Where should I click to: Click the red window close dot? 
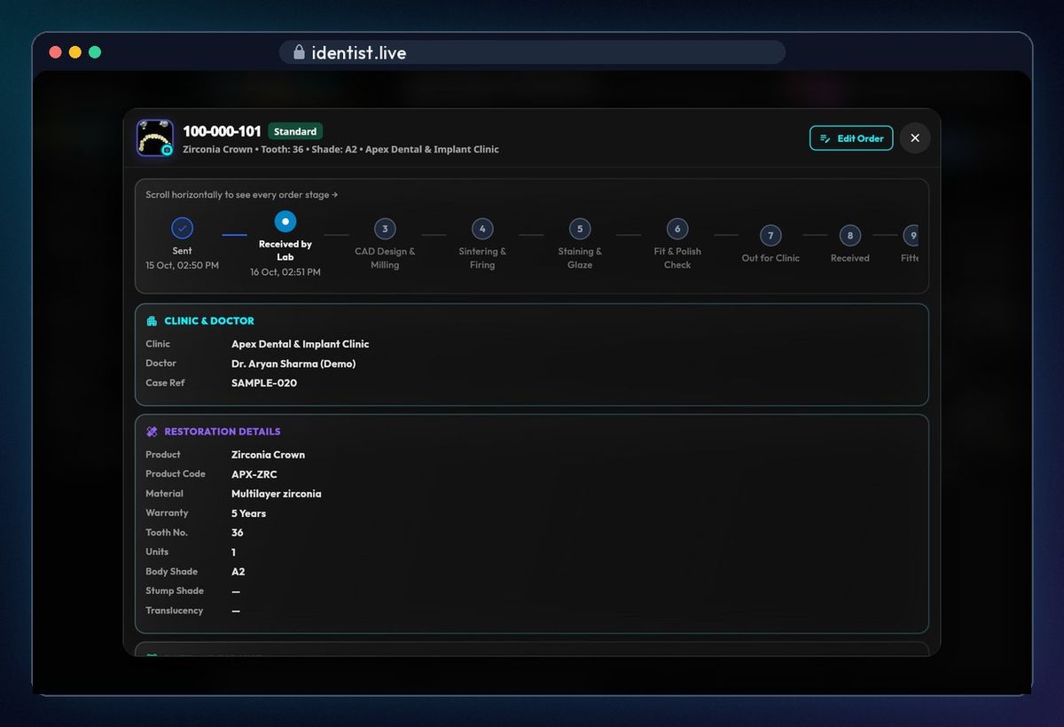coord(55,52)
